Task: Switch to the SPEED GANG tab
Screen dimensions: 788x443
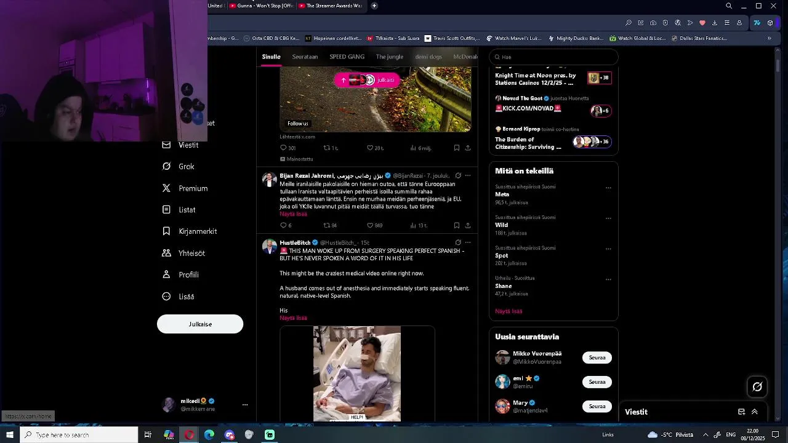Action: tap(347, 57)
